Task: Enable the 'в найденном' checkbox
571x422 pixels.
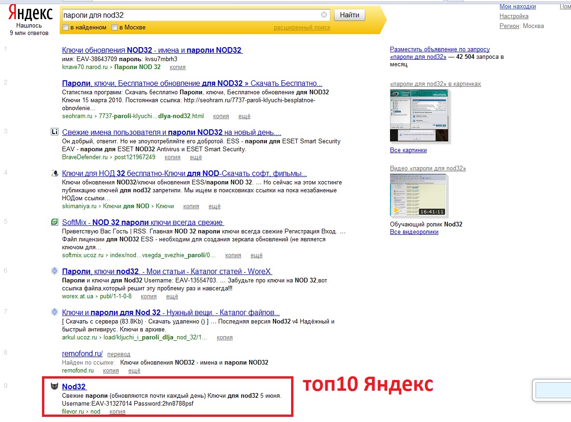Action: click(x=66, y=28)
